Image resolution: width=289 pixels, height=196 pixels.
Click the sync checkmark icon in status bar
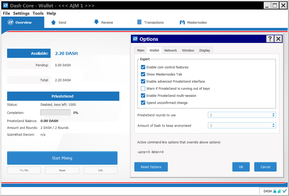tap(285, 191)
